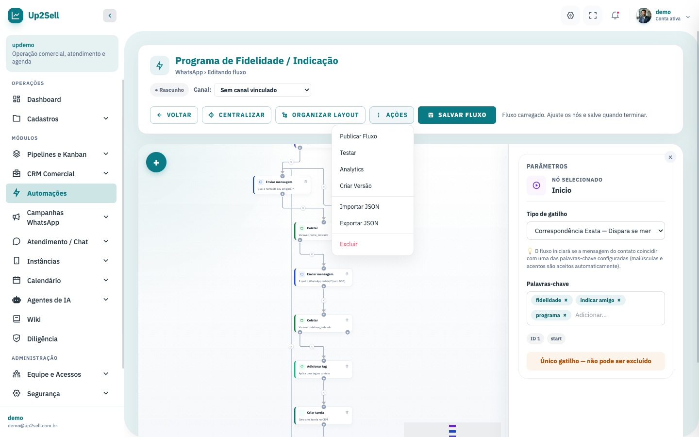This screenshot has height=437, width=699.
Task: Remove the 'fidelidade' keyword tag
Action: pyautogui.click(x=566, y=300)
